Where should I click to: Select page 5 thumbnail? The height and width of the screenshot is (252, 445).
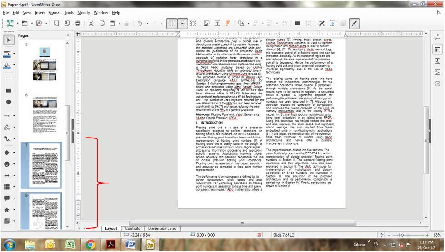pos(44,64)
